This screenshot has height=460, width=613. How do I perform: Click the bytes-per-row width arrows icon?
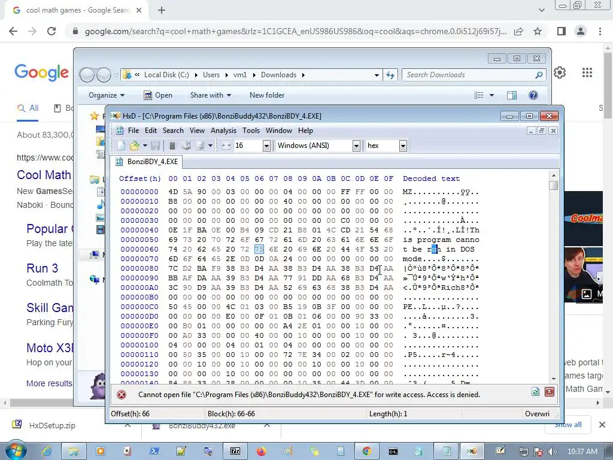[x=226, y=146]
